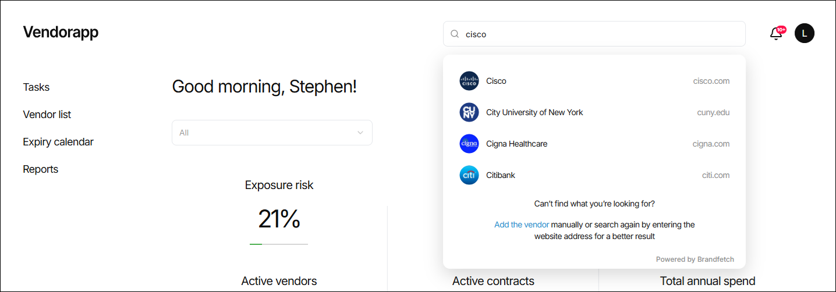Click the red 10+ notification badge
This screenshot has height=292, width=836.
[781, 29]
